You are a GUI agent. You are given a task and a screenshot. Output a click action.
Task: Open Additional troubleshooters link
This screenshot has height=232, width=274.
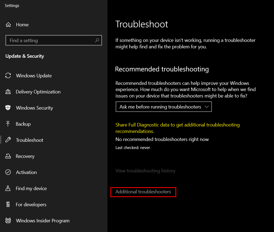(x=143, y=192)
